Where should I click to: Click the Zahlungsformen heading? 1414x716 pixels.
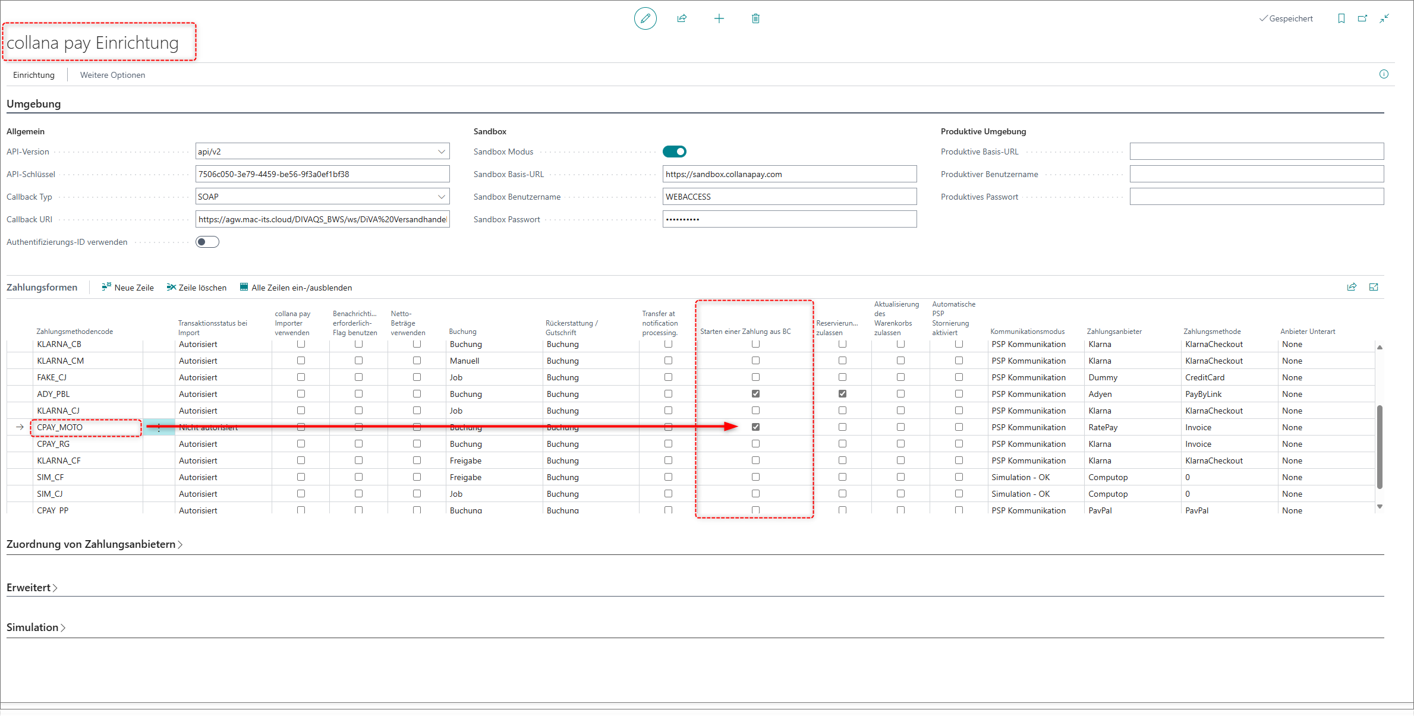42,288
